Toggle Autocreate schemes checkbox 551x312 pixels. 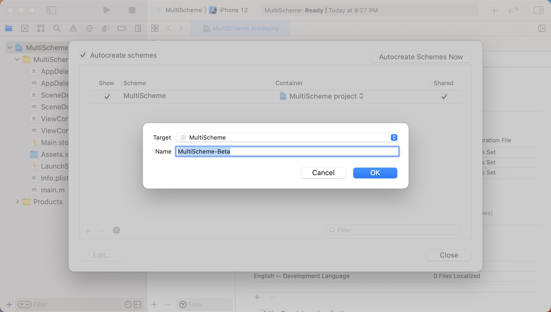tap(83, 55)
